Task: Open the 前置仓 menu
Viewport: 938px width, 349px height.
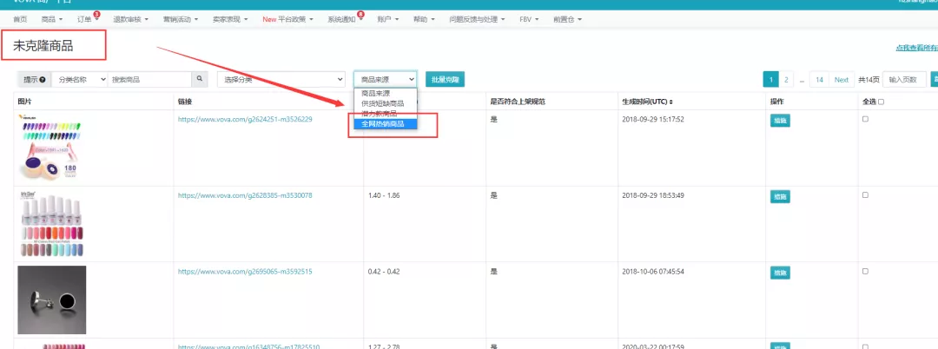Action: (568, 19)
